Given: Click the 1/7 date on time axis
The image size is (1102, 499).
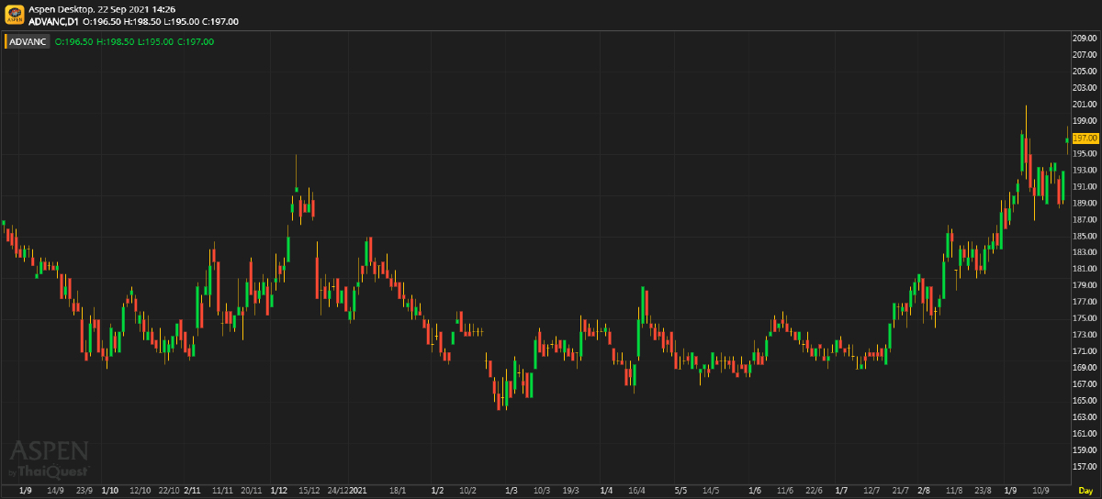Looking at the screenshot, I should pos(842,492).
